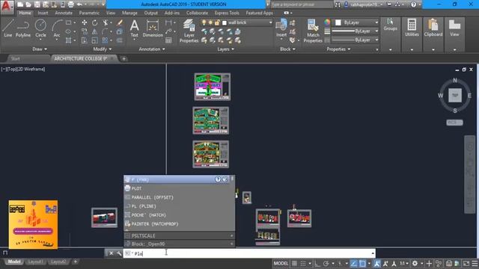Switch to the Annotate ribbon tab
Image resolution: width=479 pixels, height=269 pixels.
(64, 13)
